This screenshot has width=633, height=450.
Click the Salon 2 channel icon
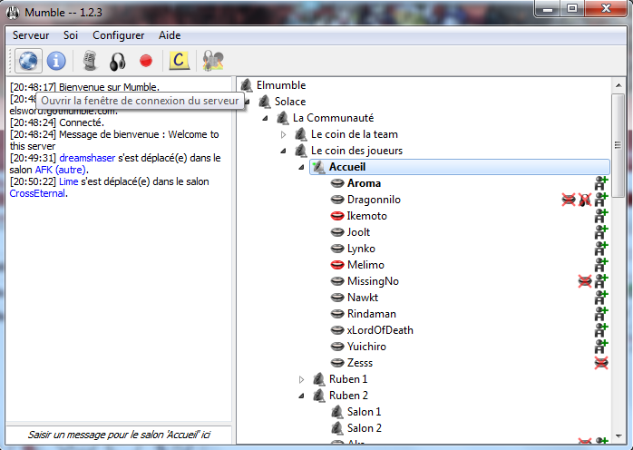click(337, 428)
